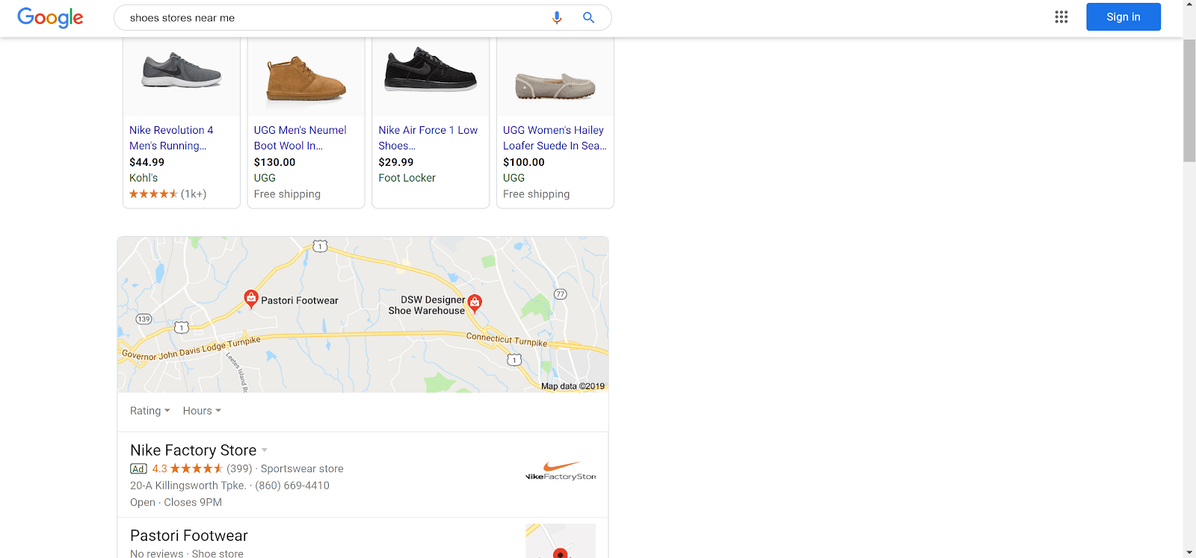Start voice search with microphone icon
This screenshot has width=1196, height=558.
pyautogui.click(x=557, y=17)
